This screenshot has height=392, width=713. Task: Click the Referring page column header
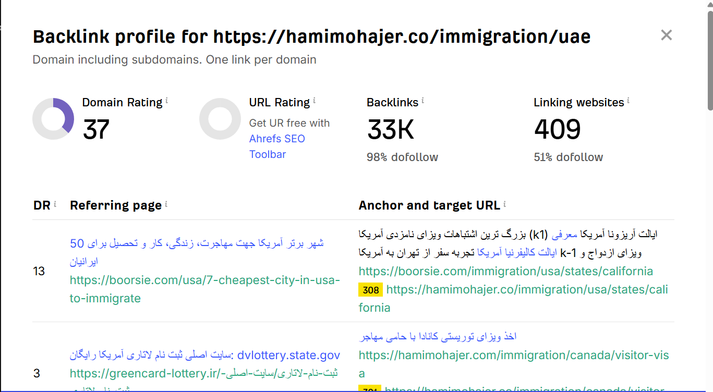pyautogui.click(x=115, y=205)
